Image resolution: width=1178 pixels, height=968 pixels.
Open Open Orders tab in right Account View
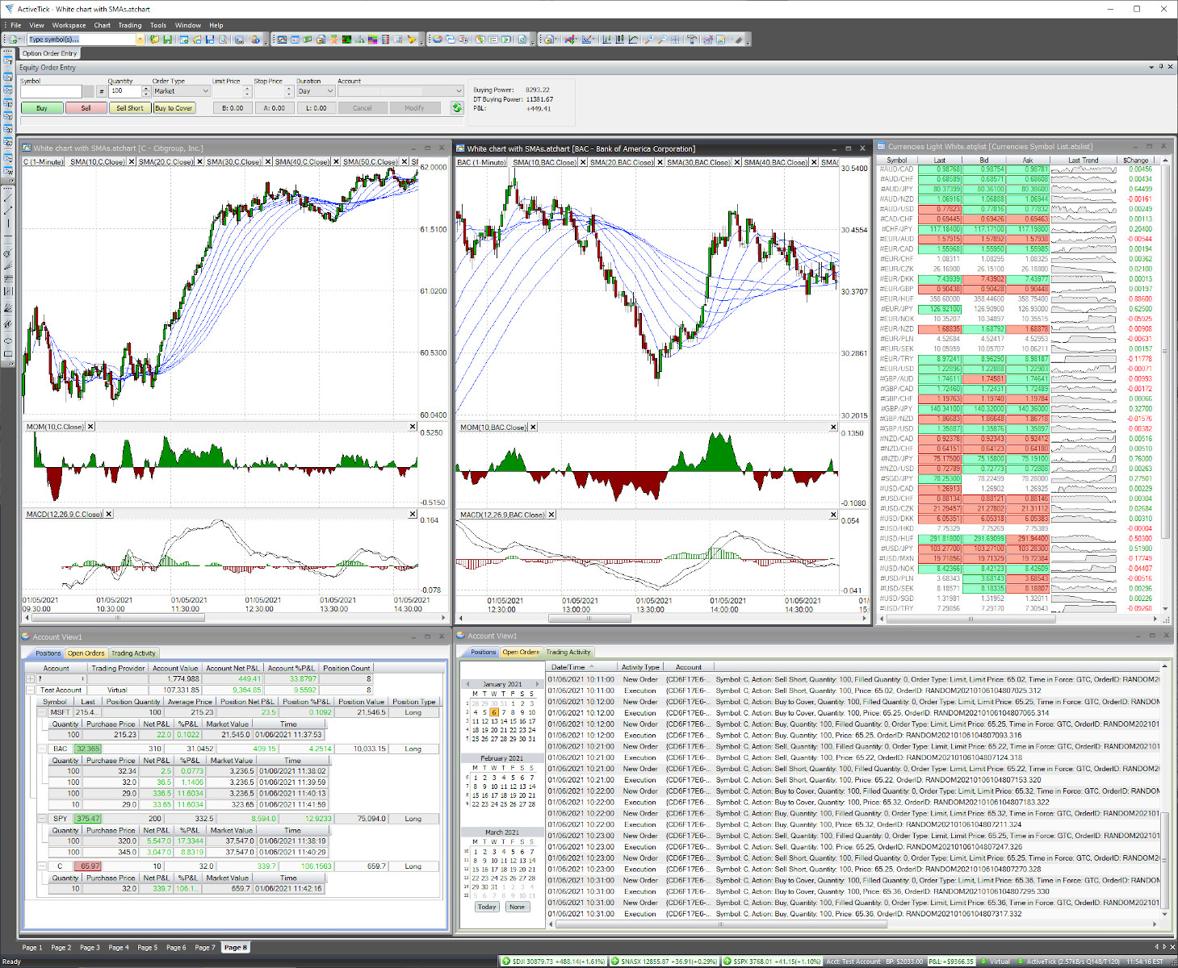tap(521, 652)
